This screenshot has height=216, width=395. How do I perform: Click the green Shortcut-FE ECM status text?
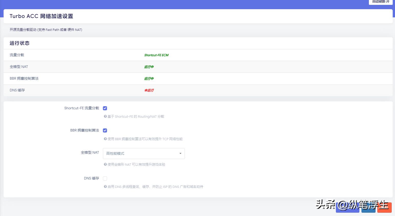click(x=156, y=55)
